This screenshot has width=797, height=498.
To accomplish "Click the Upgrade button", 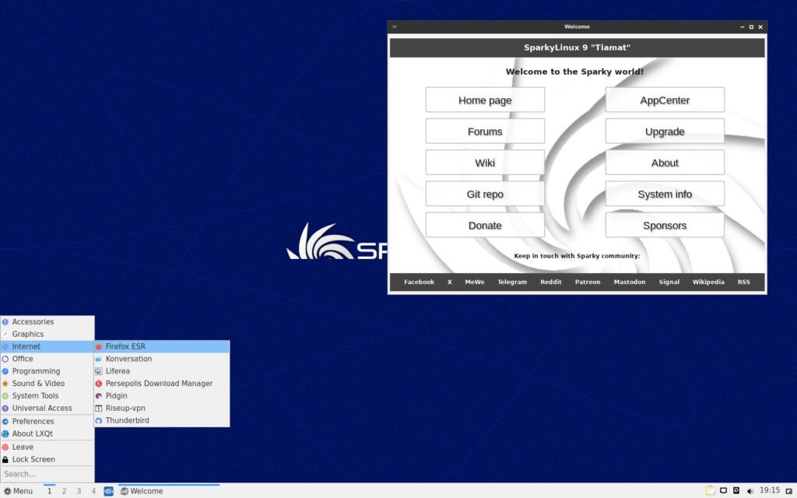I will [665, 132].
